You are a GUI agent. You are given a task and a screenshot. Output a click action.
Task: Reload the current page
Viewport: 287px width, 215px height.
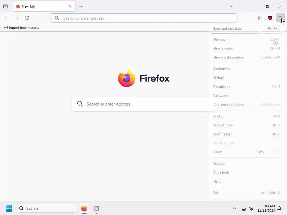pos(27,18)
